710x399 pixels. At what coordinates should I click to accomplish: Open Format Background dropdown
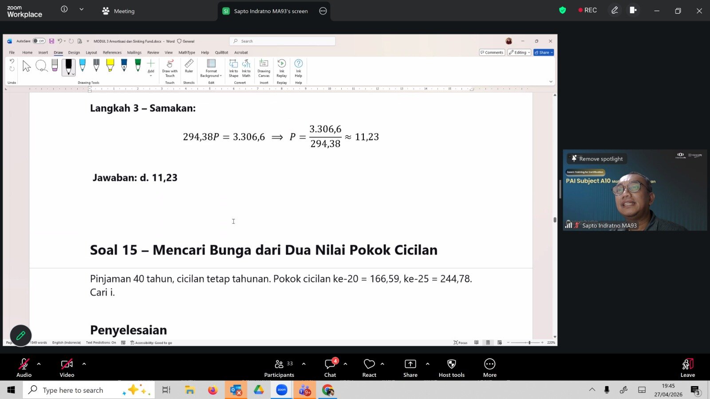[x=211, y=68]
